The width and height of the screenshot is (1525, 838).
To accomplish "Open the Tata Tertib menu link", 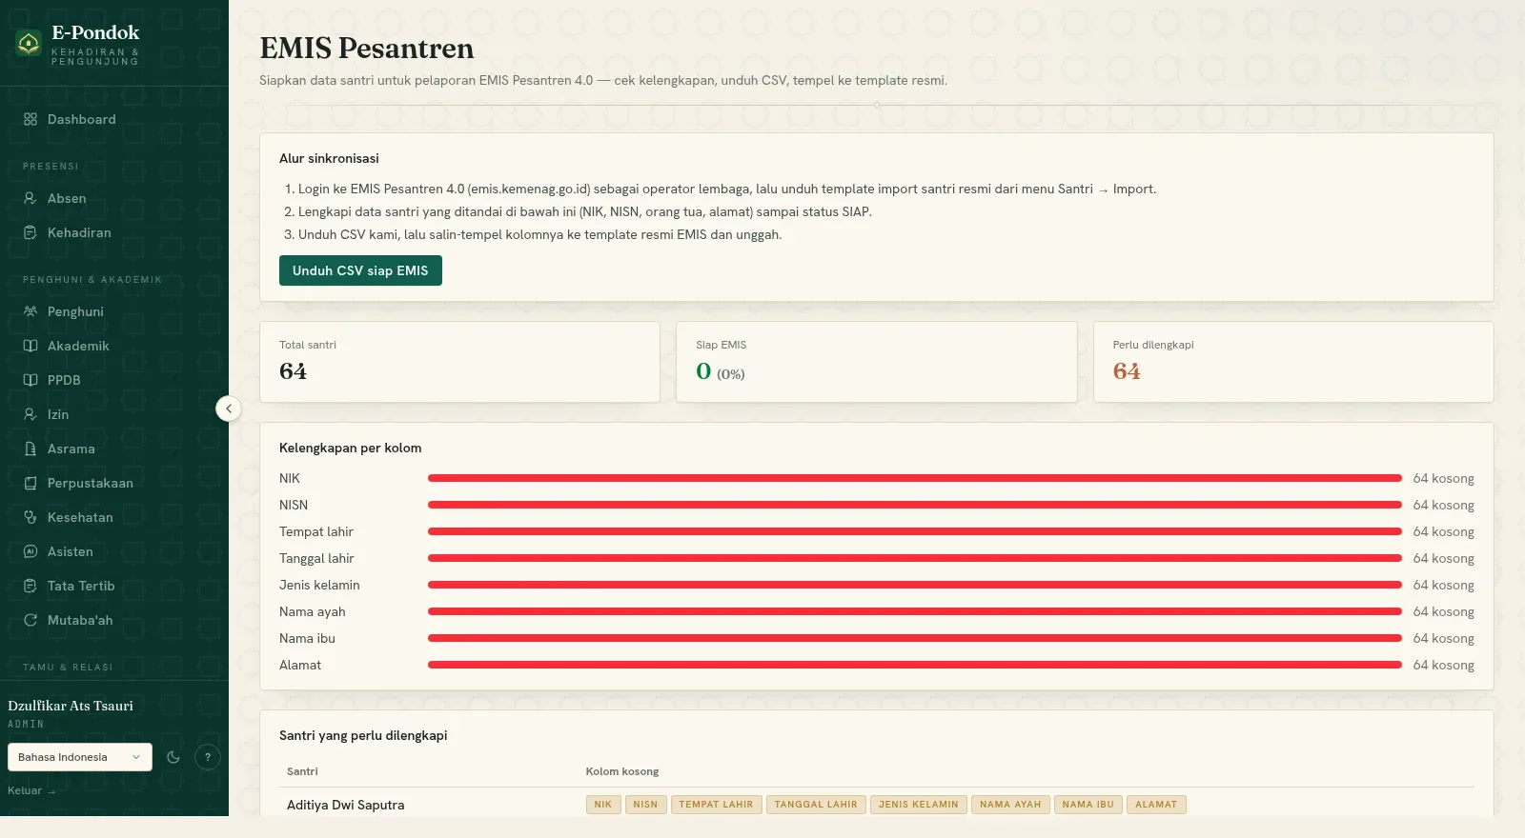I will coord(114,586).
